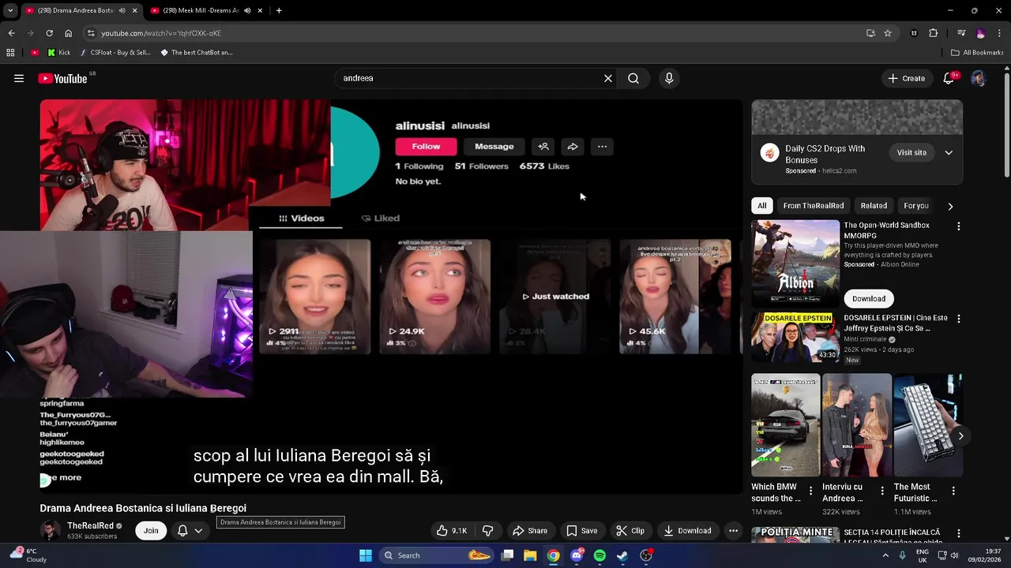Bookmark this page with star
The height and width of the screenshot is (568, 1011).
click(888, 33)
